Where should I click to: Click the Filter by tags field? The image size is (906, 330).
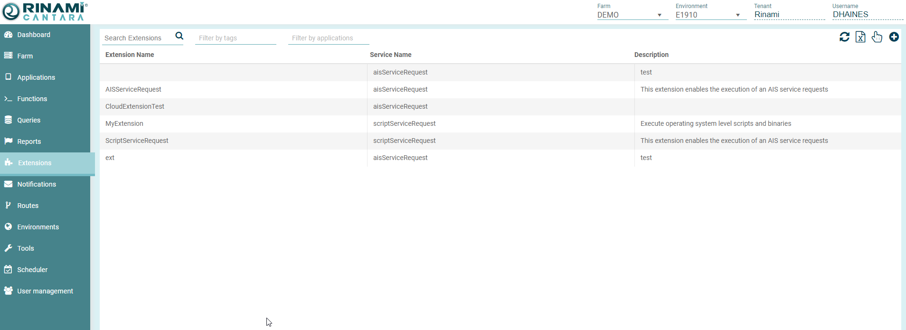(235, 38)
